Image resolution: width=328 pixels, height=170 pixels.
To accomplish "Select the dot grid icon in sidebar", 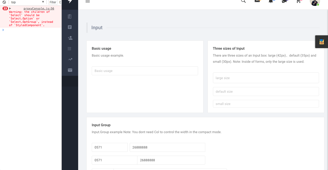I will (69, 49).
